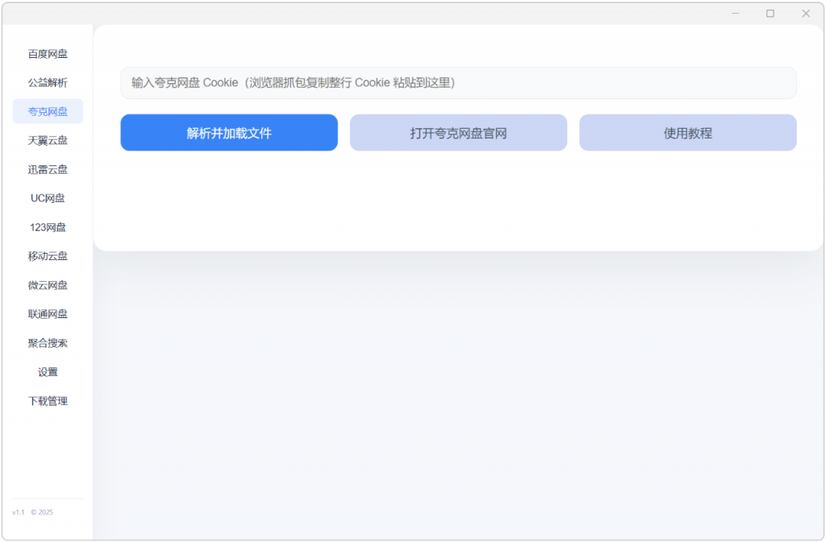Screen dimensions: 826x542
Task: Open the 百度网盘 sidebar section
Action: (48, 54)
